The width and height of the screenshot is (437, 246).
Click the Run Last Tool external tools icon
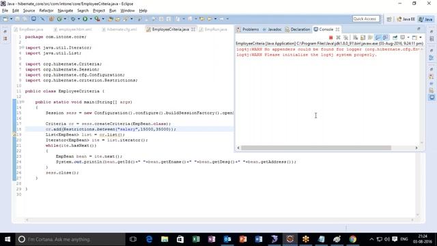point(97,19)
